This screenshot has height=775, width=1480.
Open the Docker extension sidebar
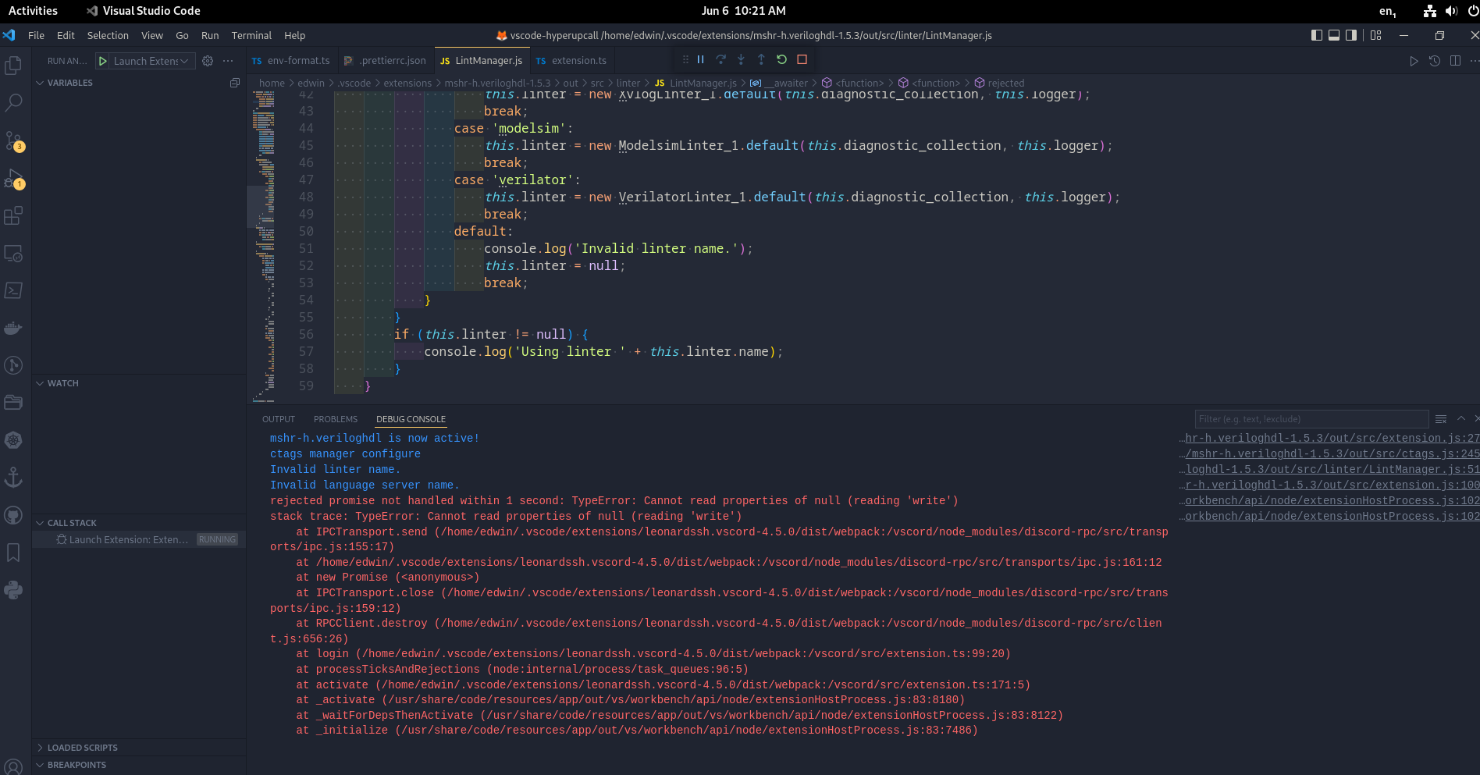click(14, 328)
